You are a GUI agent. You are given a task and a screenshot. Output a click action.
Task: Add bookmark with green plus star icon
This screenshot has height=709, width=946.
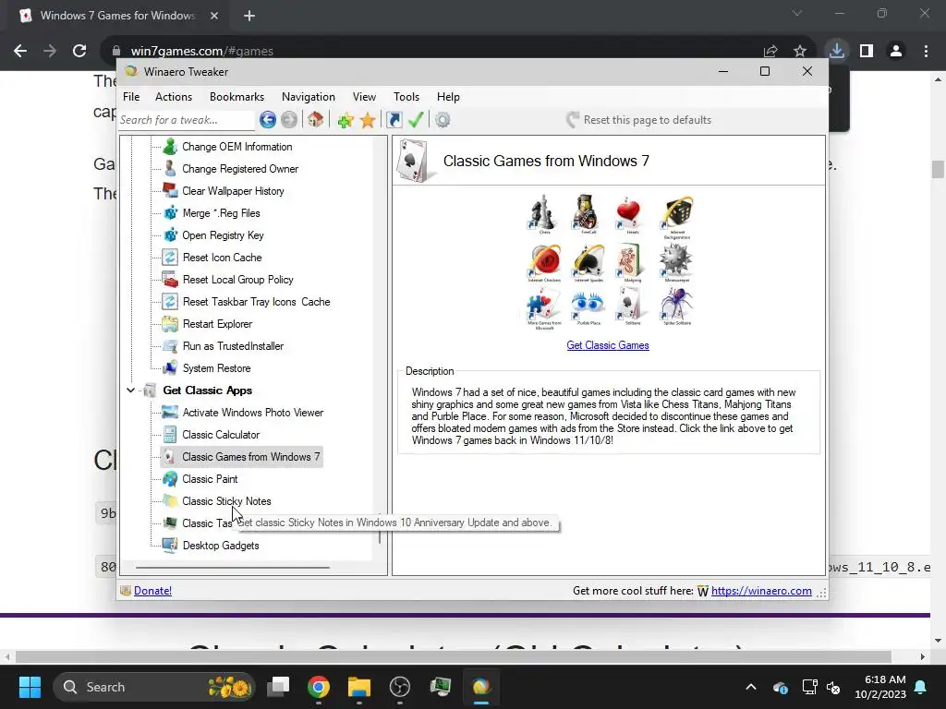pos(346,120)
